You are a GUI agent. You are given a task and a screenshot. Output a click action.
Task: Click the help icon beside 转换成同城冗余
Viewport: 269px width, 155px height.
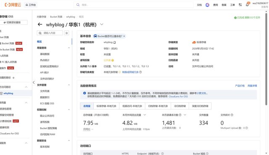coord(140,72)
